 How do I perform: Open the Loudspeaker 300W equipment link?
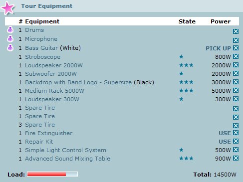click(x=52, y=99)
